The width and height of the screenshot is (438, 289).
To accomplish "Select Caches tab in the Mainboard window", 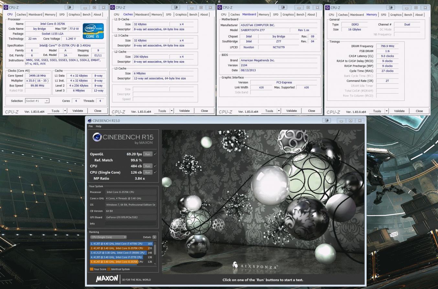I will click(x=235, y=15).
